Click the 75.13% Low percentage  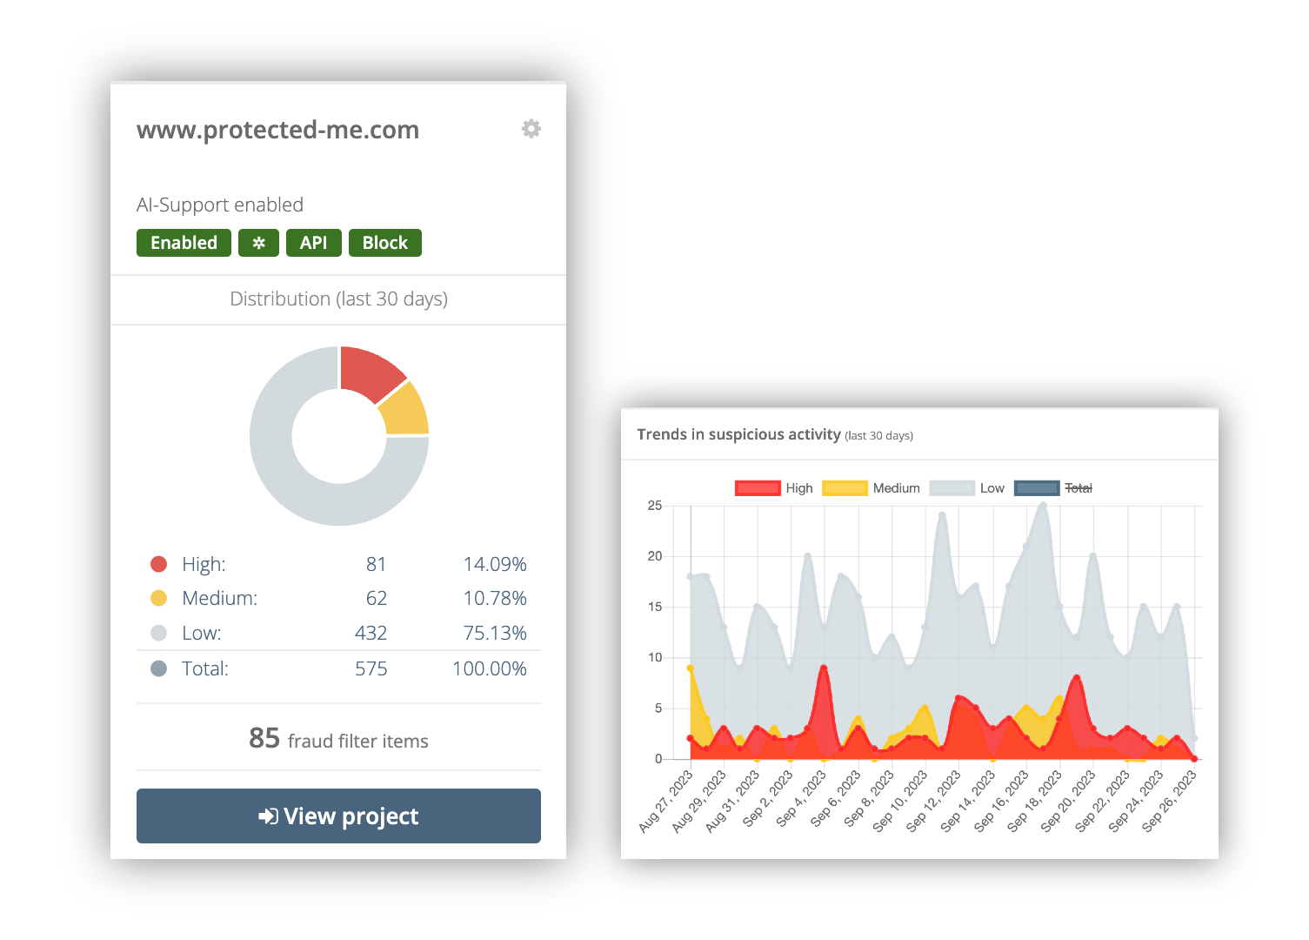(495, 633)
